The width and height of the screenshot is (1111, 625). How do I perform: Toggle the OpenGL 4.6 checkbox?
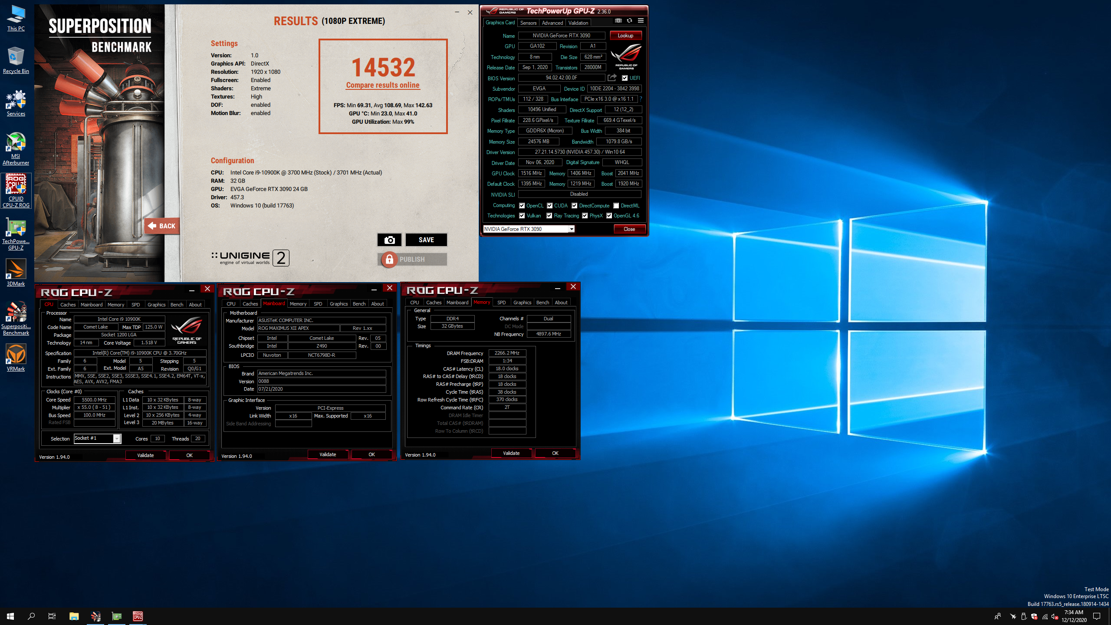click(609, 216)
